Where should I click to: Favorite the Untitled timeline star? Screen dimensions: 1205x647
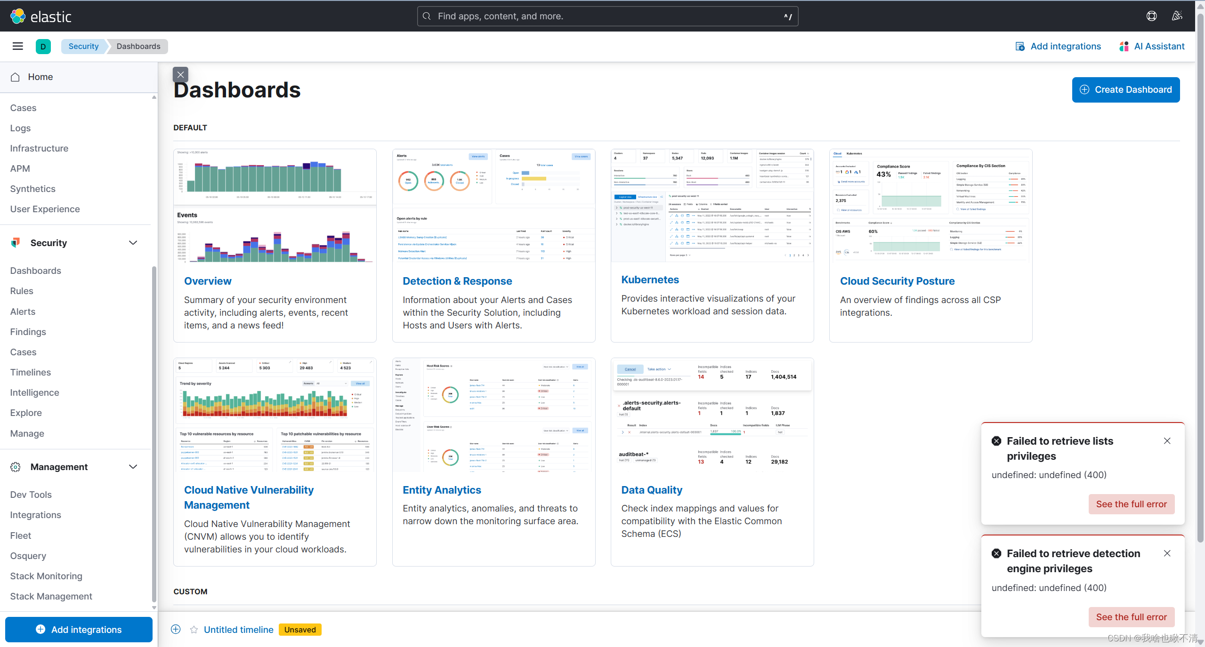(x=194, y=630)
